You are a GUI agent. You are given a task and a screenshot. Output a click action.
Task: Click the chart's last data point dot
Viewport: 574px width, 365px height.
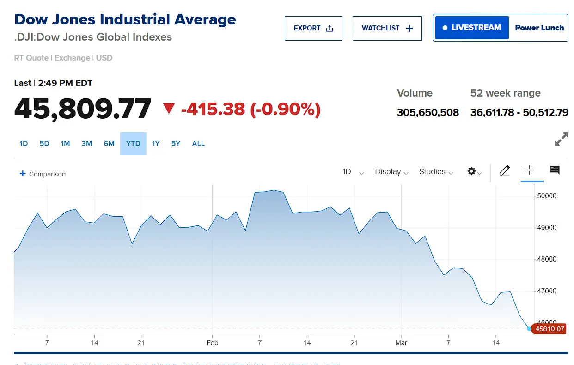[x=529, y=328]
